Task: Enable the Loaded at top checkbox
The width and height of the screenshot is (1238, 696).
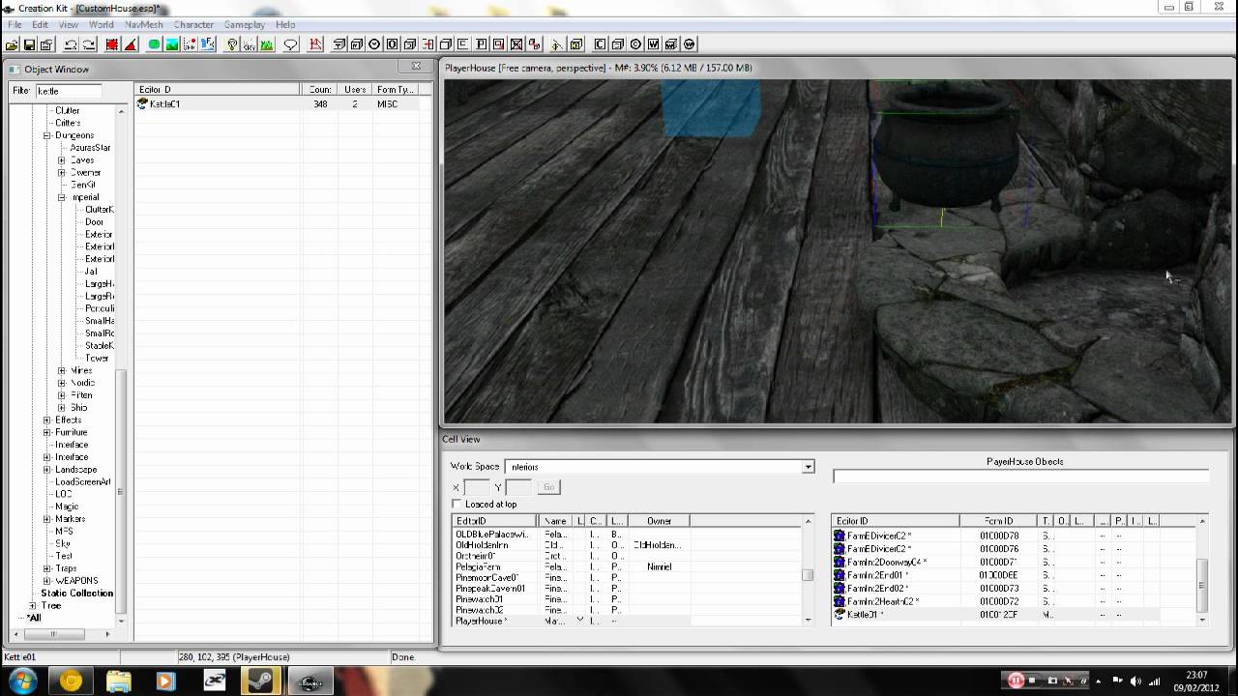Action: [x=457, y=504]
